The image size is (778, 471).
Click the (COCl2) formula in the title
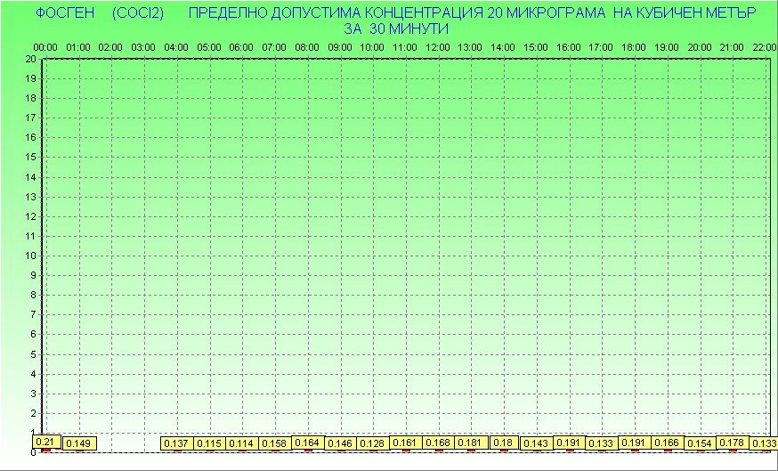coord(138,12)
